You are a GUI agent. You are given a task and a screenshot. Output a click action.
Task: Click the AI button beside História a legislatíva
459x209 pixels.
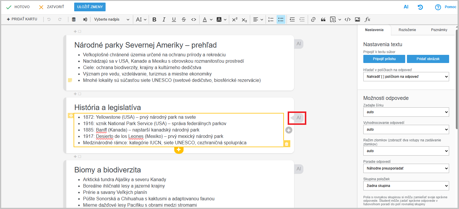(298, 118)
